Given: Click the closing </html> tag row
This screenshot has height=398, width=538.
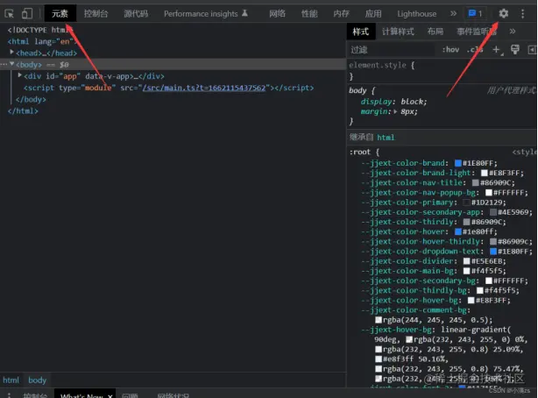Looking at the screenshot, I should click(23, 111).
